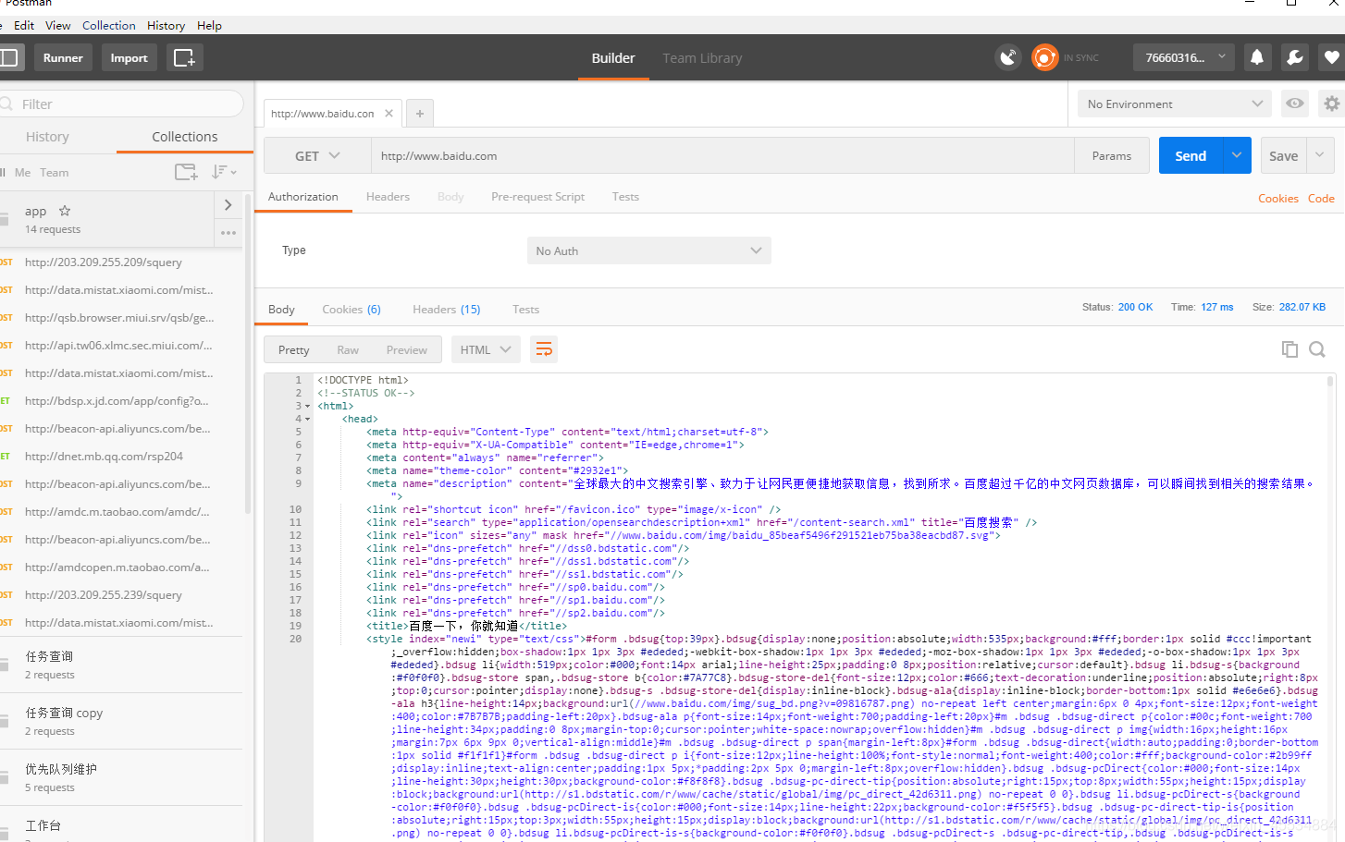Click the request URL field
This screenshot has width=1345, height=842.
pyautogui.click(x=722, y=156)
